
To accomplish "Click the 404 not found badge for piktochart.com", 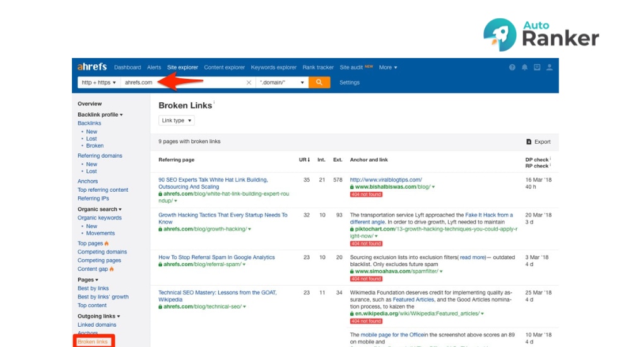I will 366,244.
